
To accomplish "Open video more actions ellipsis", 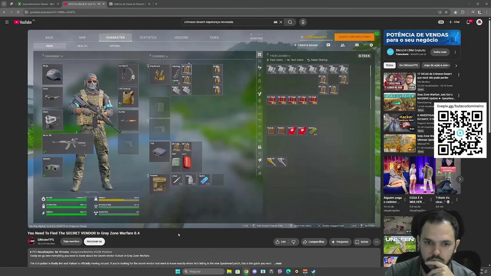I will click(x=377, y=242).
